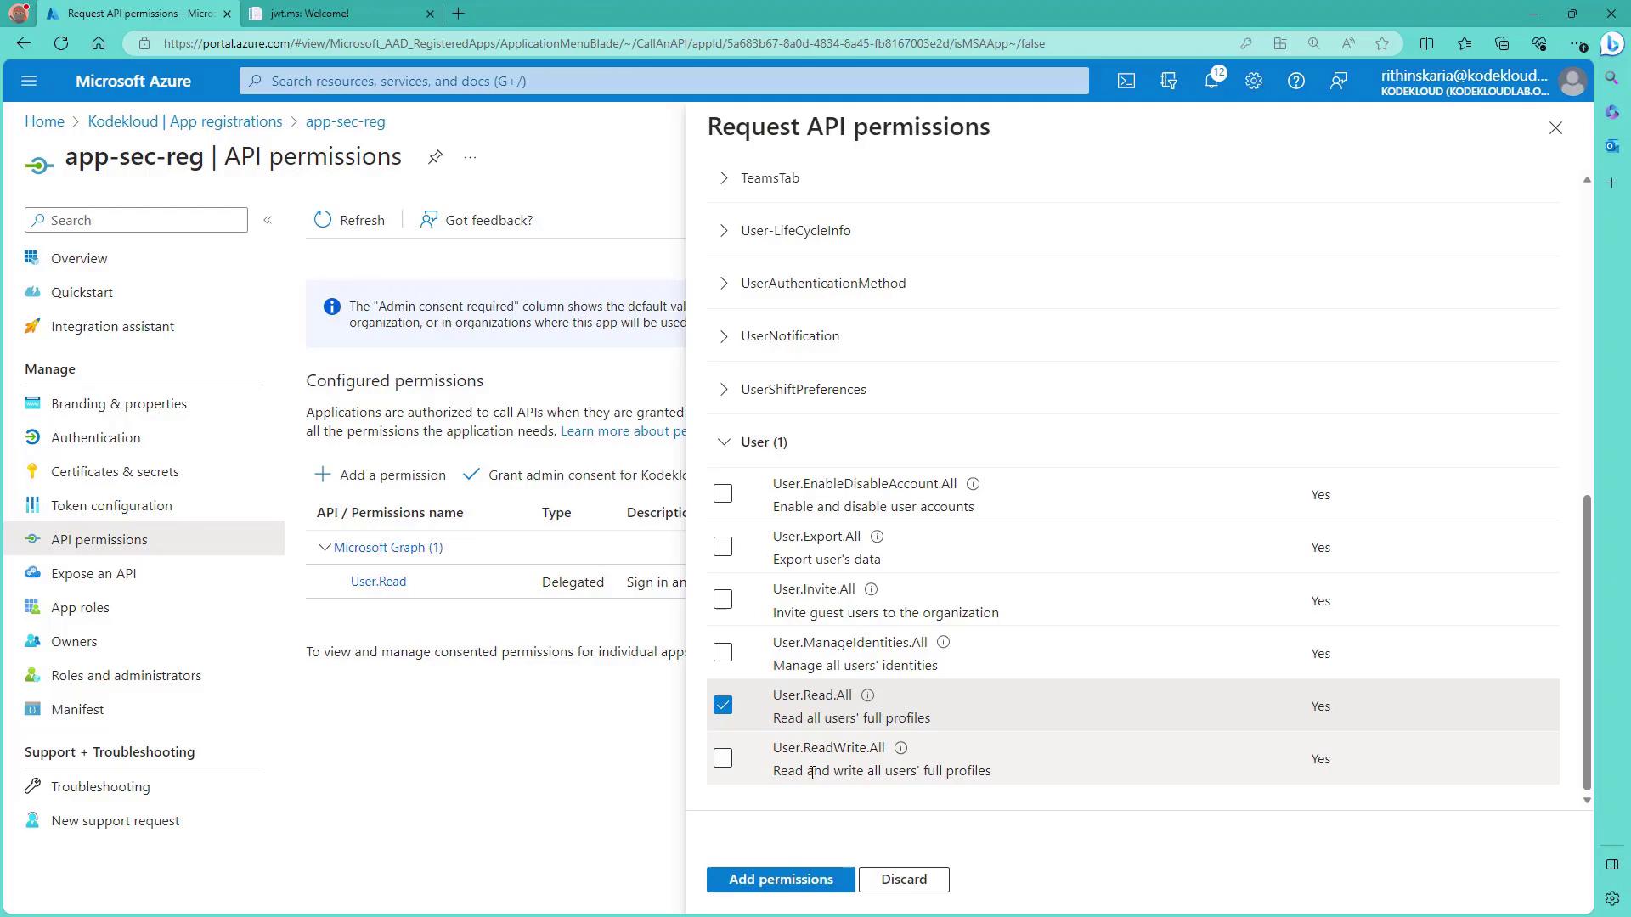The image size is (1631, 917).
Task: Open Cloud Shell icon in Azure header
Action: 1126,82
